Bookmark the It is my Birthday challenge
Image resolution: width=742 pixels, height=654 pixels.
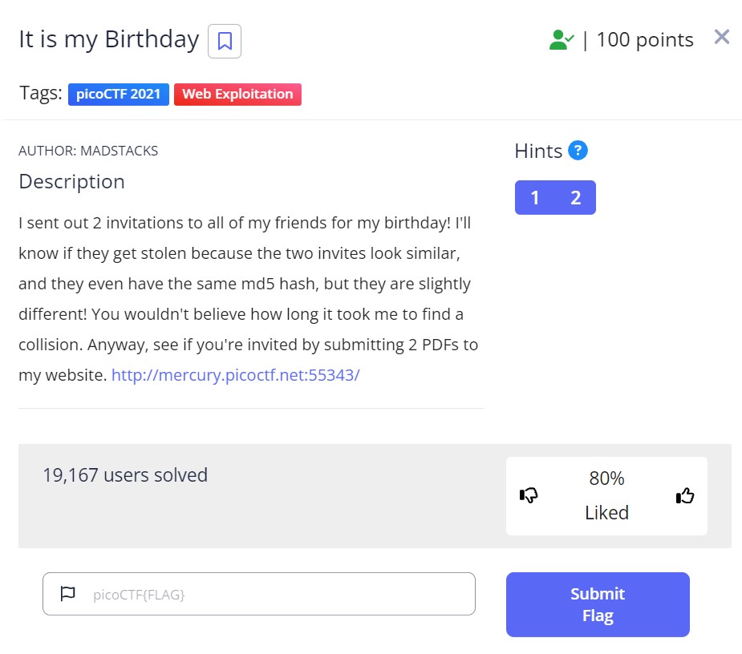[x=225, y=41]
